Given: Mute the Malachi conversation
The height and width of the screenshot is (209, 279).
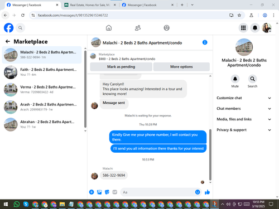Looking at the screenshot, I should [235, 79].
